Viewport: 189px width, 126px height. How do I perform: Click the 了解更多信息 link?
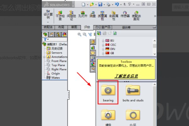coord(126,76)
